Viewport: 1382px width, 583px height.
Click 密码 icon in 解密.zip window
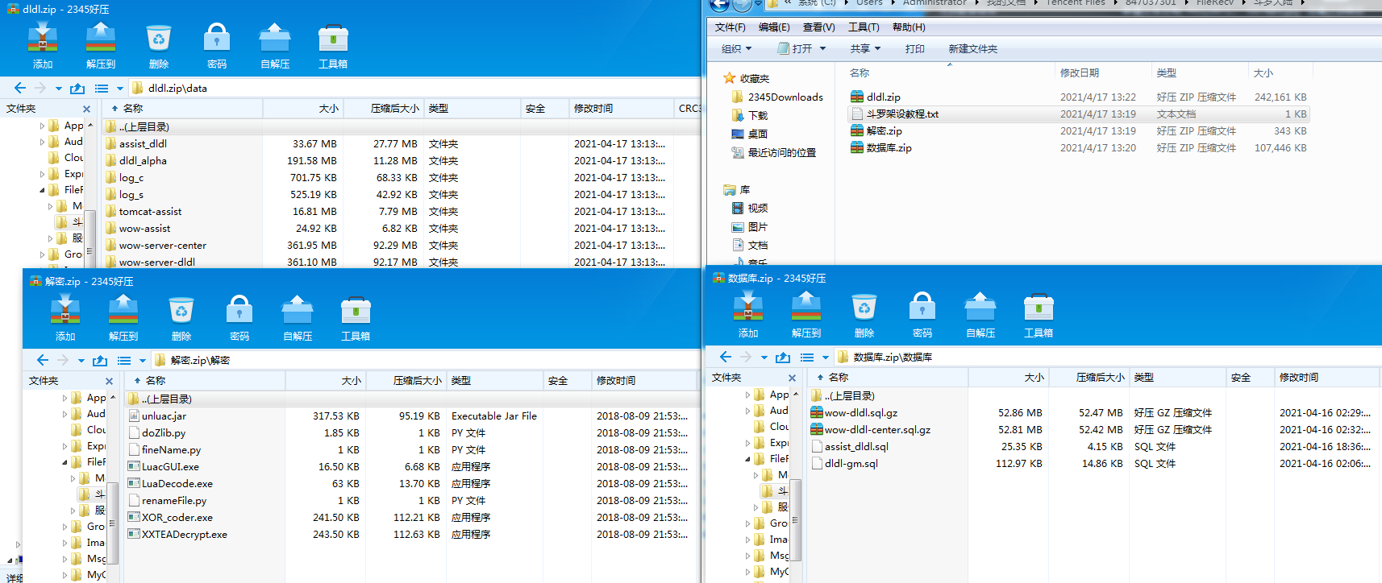pos(239,310)
